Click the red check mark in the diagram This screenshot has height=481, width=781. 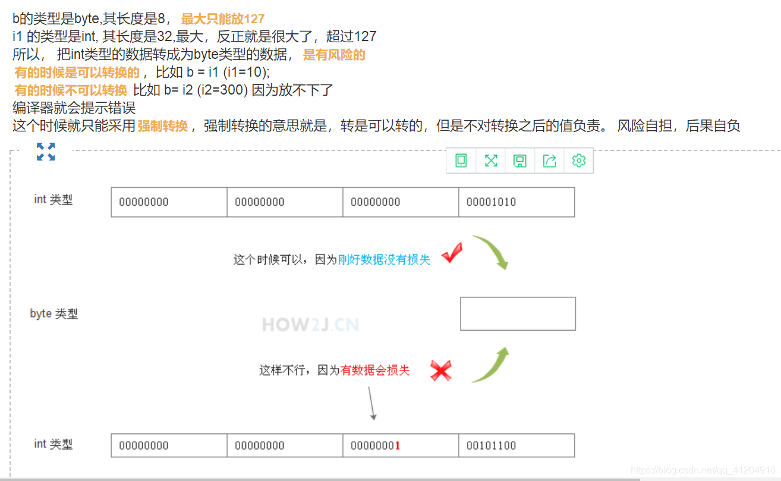click(x=452, y=253)
